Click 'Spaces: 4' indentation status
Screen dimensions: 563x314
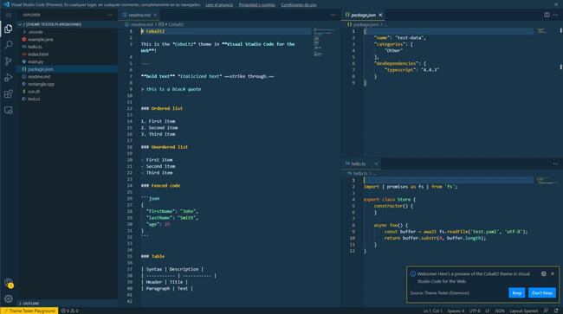(456, 311)
